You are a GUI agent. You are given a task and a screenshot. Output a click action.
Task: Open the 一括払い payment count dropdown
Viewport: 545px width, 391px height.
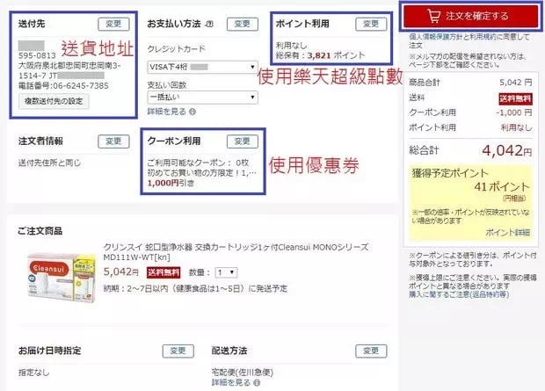coord(203,98)
